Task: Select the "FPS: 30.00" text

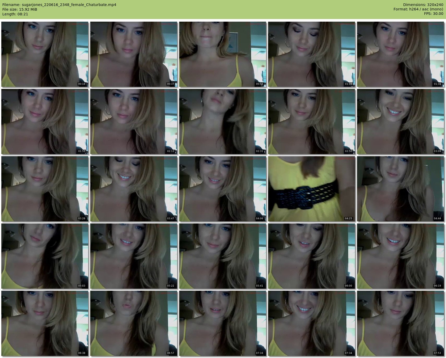Action: (x=433, y=14)
